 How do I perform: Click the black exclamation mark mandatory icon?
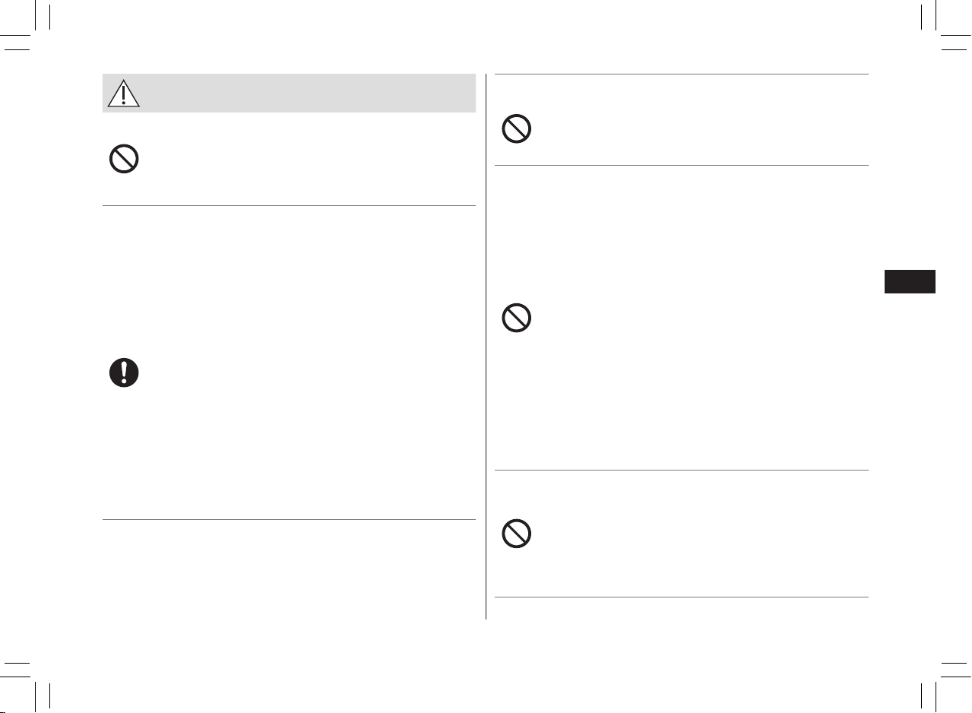pos(124,373)
